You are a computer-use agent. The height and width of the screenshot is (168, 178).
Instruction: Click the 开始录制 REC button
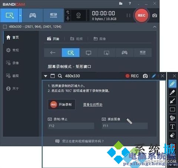tap(62, 105)
